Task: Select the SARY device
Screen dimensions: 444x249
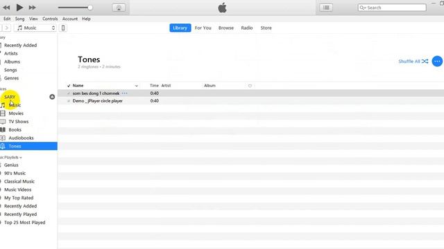Action: [x=10, y=97]
